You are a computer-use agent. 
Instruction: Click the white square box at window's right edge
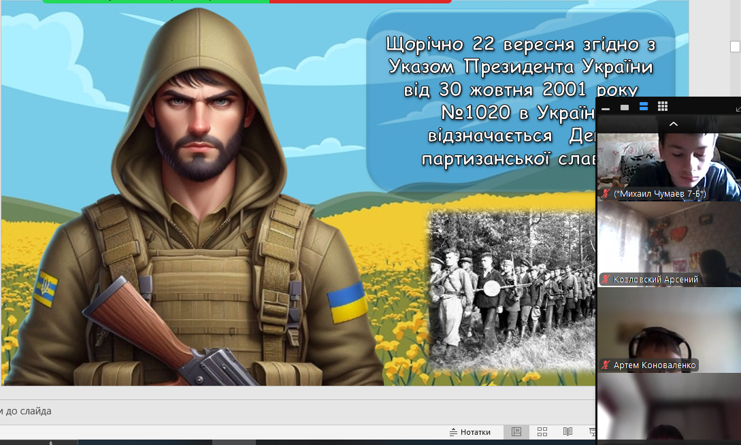coord(736,46)
